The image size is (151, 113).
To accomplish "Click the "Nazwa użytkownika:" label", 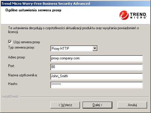I will (x=23, y=75).
